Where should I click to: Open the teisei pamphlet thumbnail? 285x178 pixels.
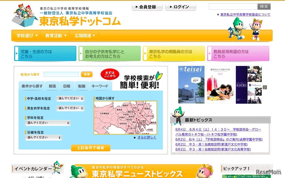(x=191, y=85)
